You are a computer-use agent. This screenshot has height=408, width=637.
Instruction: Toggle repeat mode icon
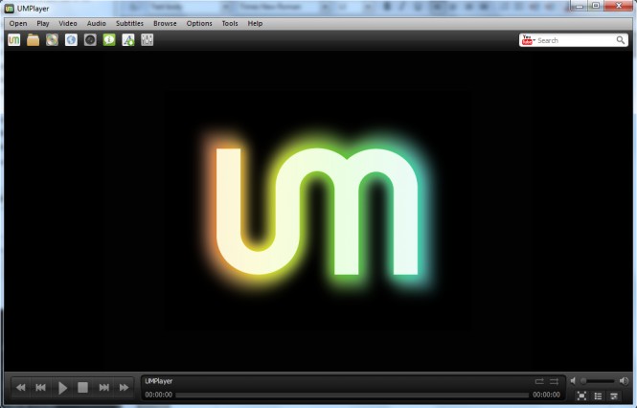[539, 381]
